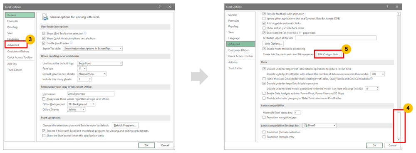
Task: Check Ignore other applications that use DDE
Action: click(264, 19)
